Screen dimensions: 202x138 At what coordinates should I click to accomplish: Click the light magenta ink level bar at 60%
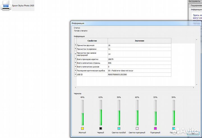pyautogui.click(x=137, y=113)
